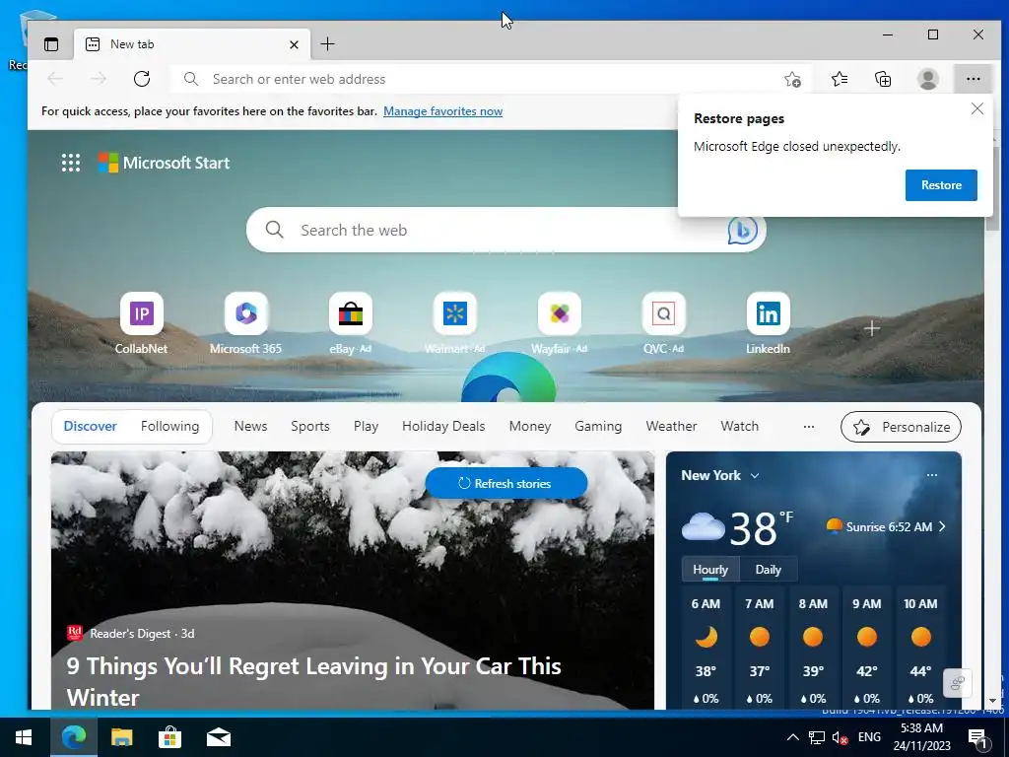The width and height of the screenshot is (1009, 757).
Task: Open the Microsoft 365 quick link
Action: [245, 323]
